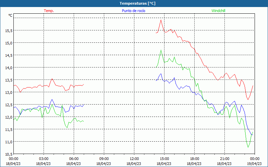
Task: Click the green windchill minimum near 23:00
Action: (248, 147)
